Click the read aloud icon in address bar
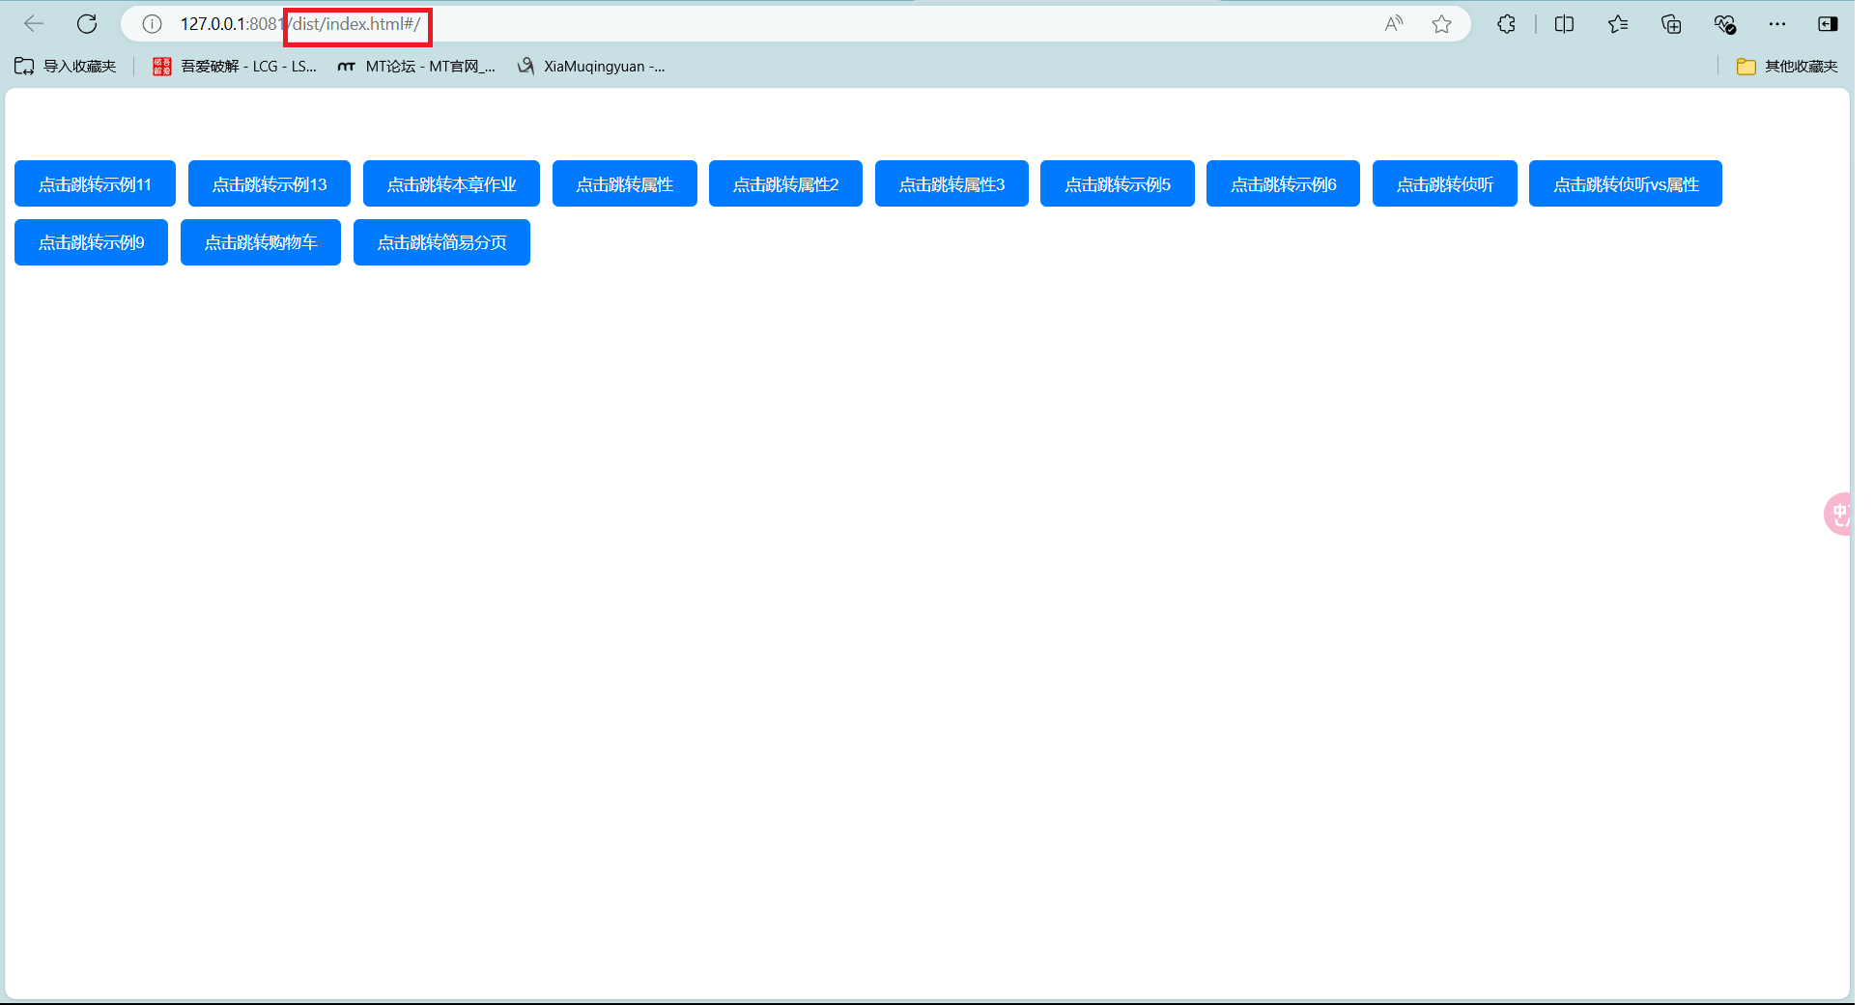Screen dimensions: 1874x1005 click(1393, 24)
